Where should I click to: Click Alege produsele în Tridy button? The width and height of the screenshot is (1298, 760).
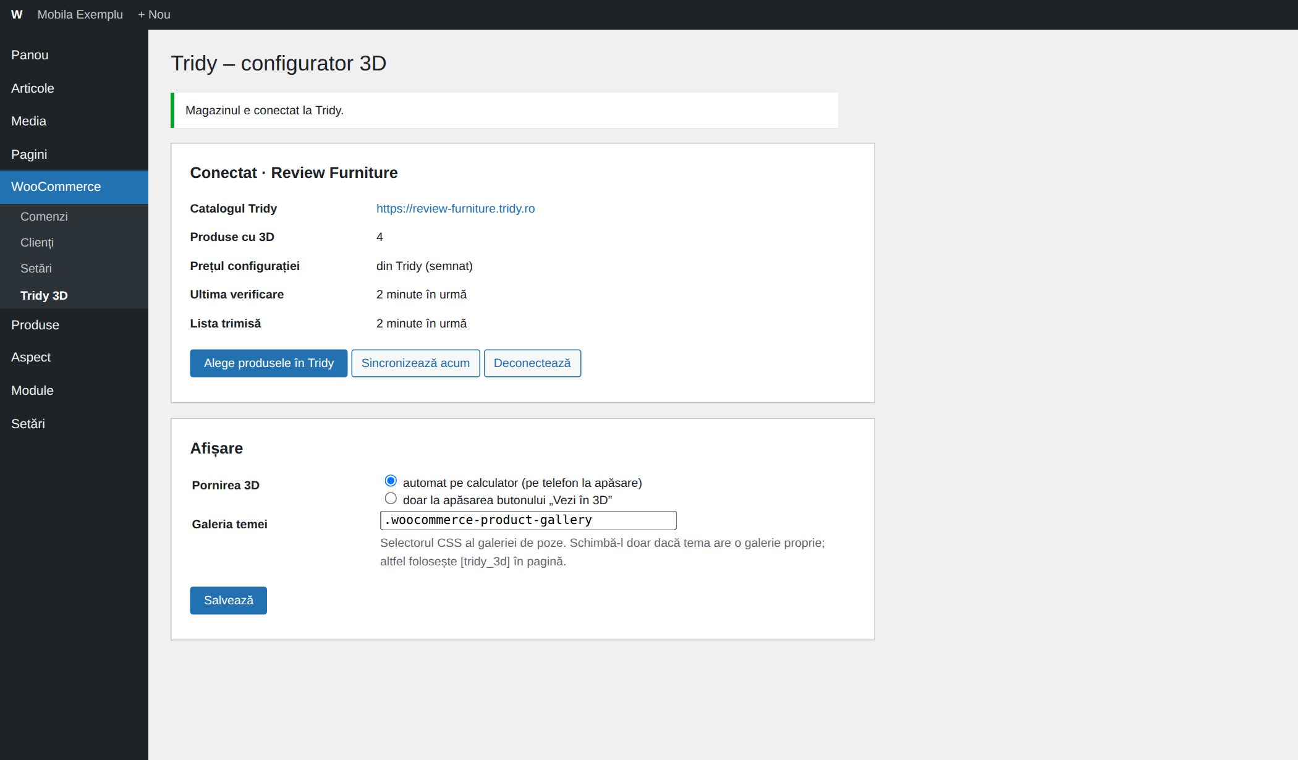[269, 363]
